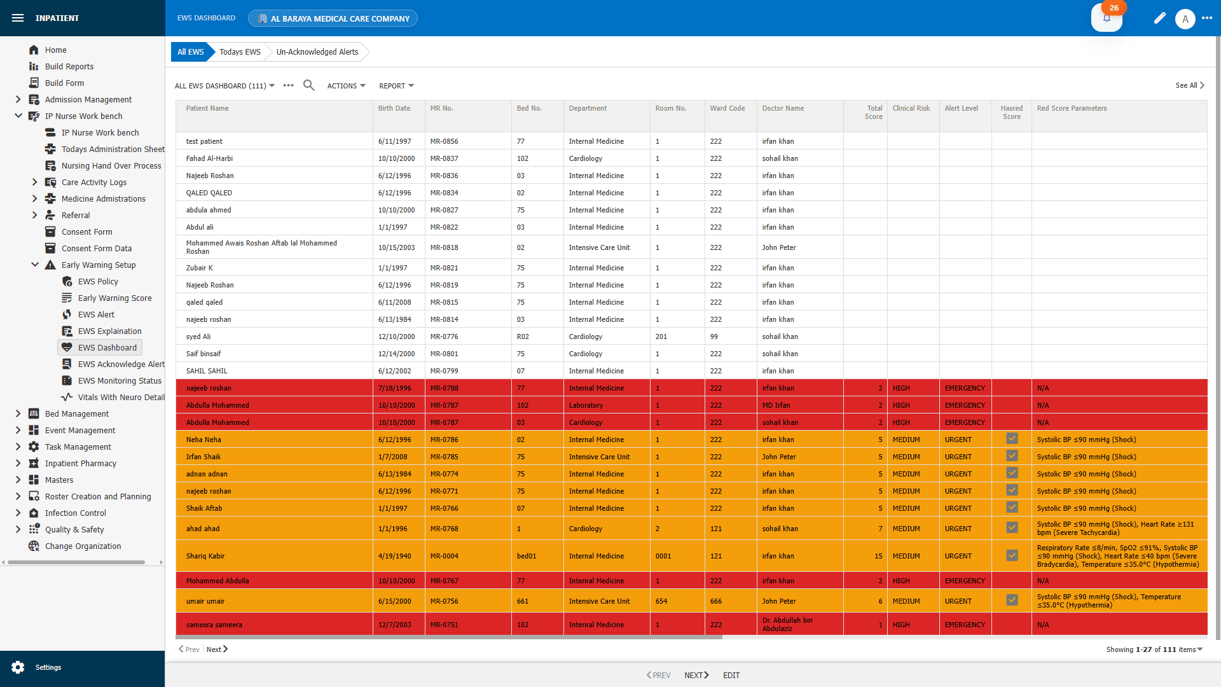Collapse the Early Warning Setup section
Image resolution: width=1221 pixels, height=687 pixels.
tap(35, 265)
